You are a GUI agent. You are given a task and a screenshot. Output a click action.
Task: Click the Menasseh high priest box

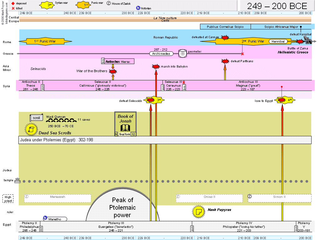coord(58,198)
